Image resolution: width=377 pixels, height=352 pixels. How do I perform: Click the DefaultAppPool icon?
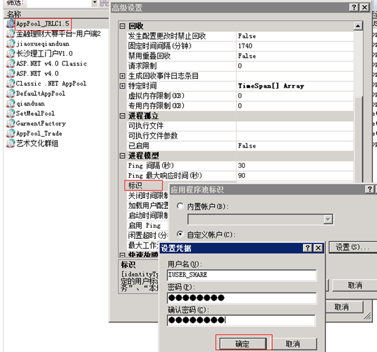10,93
